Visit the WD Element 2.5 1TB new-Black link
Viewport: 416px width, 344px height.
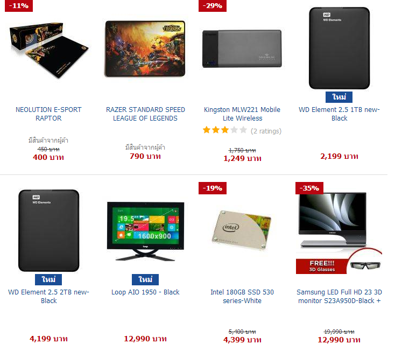[339, 114]
